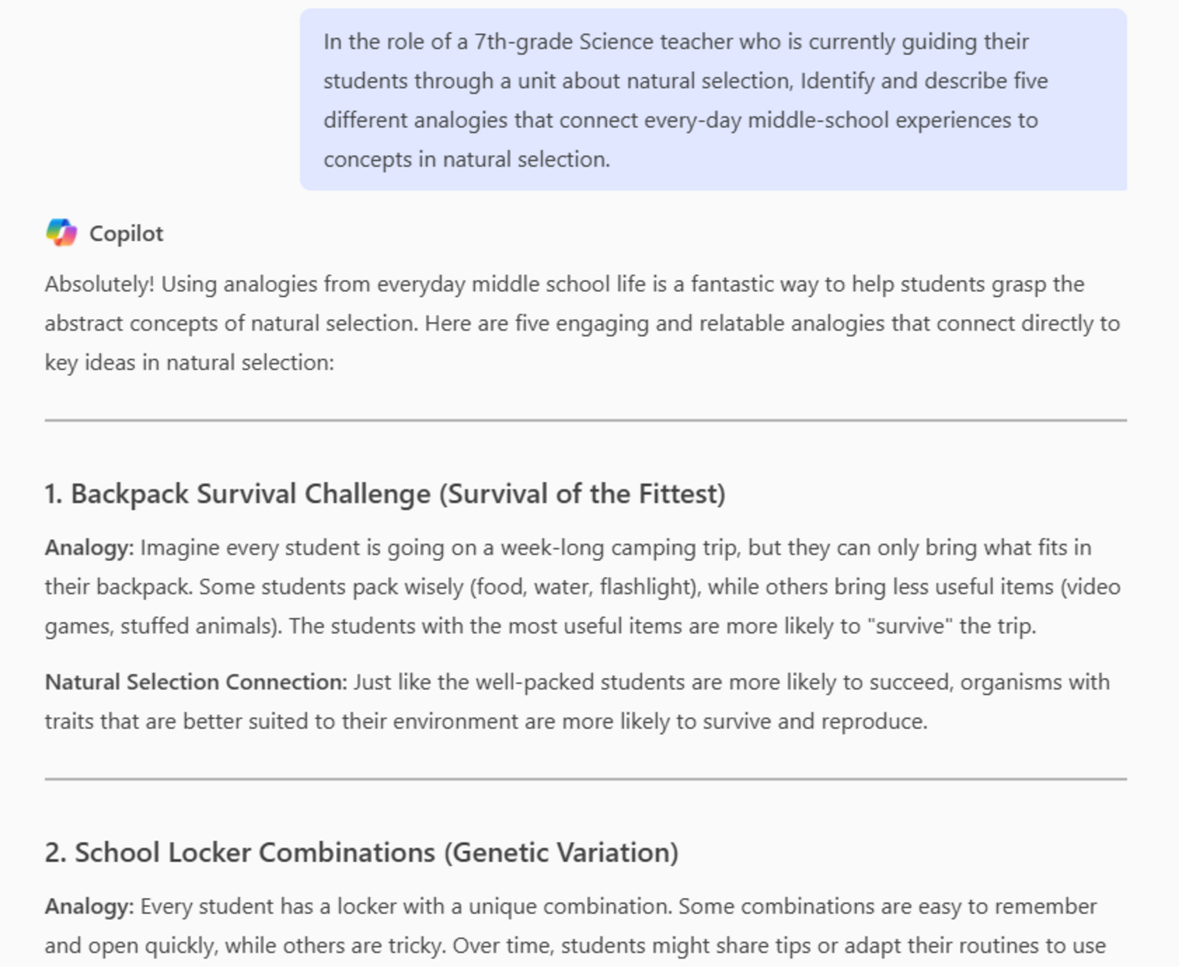Click the Copilot logo icon
1179x967 pixels.
(x=62, y=233)
